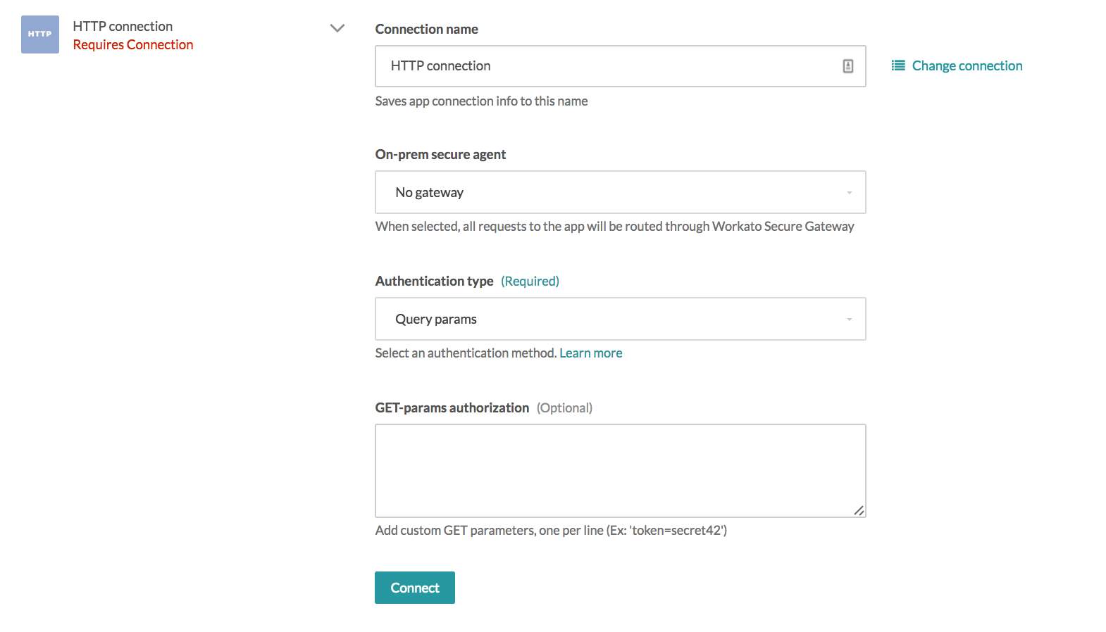Open the Learn more link
The width and height of the screenshot is (1106, 632).
590,353
